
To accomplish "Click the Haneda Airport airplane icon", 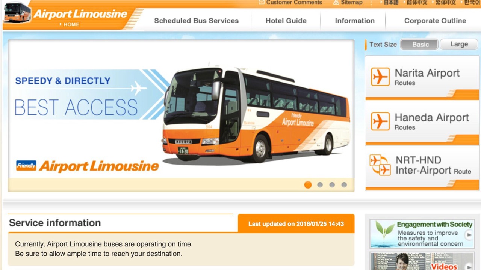I will pyautogui.click(x=380, y=121).
